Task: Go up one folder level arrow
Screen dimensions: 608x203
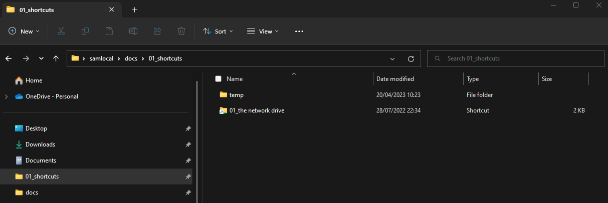Action: point(56,58)
